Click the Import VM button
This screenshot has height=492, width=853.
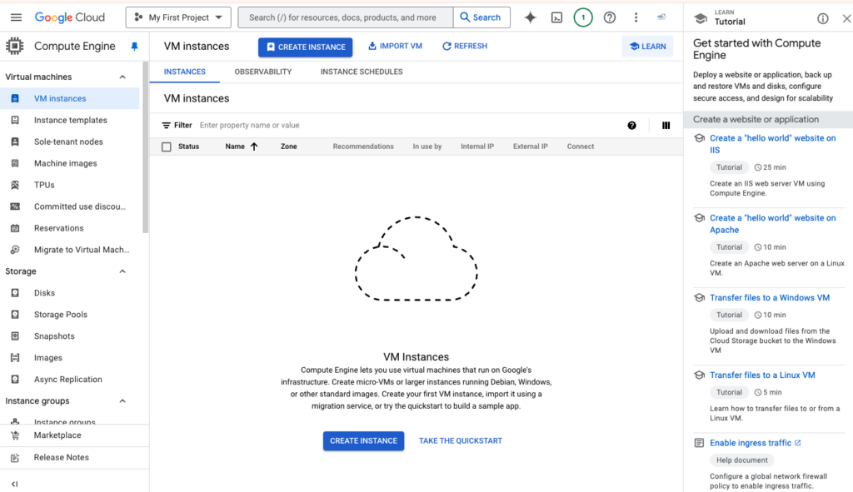click(395, 47)
